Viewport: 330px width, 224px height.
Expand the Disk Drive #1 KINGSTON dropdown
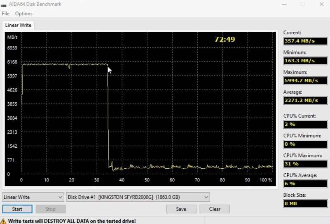[138, 197]
